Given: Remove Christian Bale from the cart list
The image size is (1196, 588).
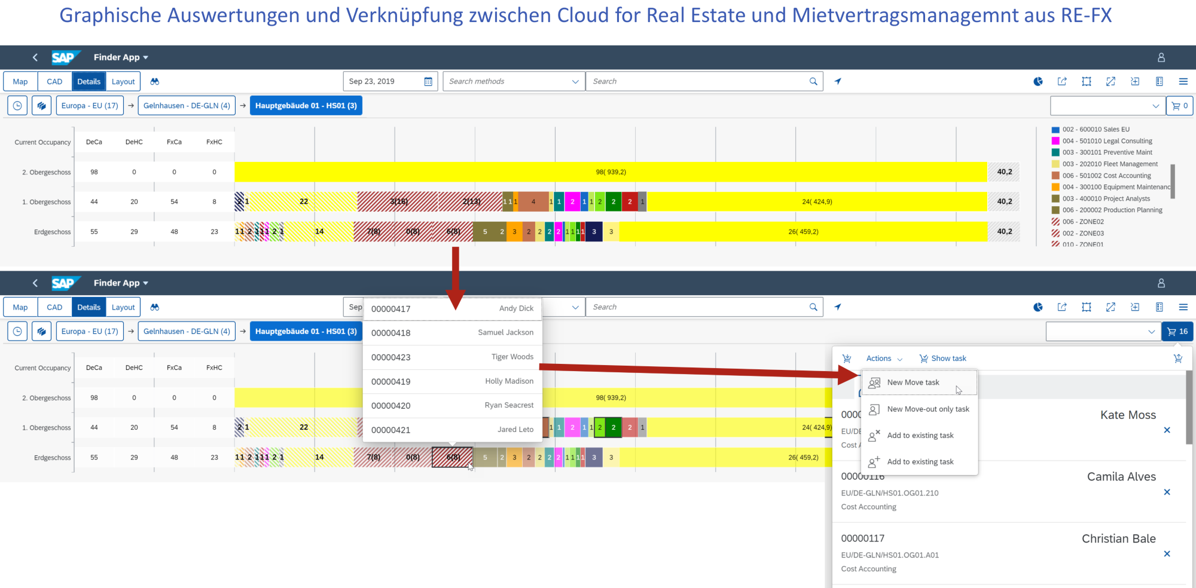Looking at the screenshot, I should (x=1167, y=554).
